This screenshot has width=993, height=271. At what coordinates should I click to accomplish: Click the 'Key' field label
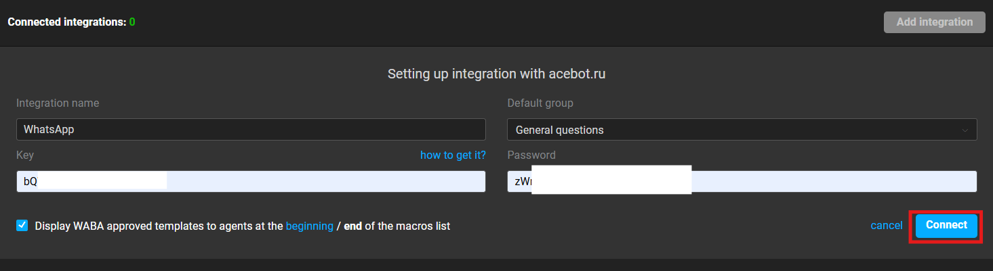click(x=25, y=155)
